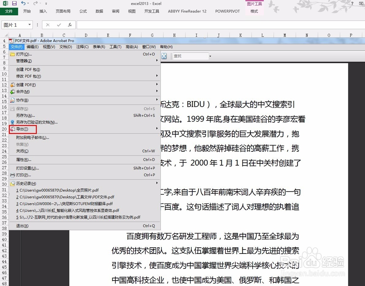Click the Name Box showing 图片 1
The image size is (365, 286).
coord(15,25)
